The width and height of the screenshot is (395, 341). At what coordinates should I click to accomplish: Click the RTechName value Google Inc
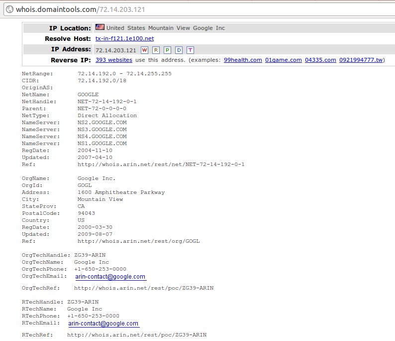tap(84, 309)
